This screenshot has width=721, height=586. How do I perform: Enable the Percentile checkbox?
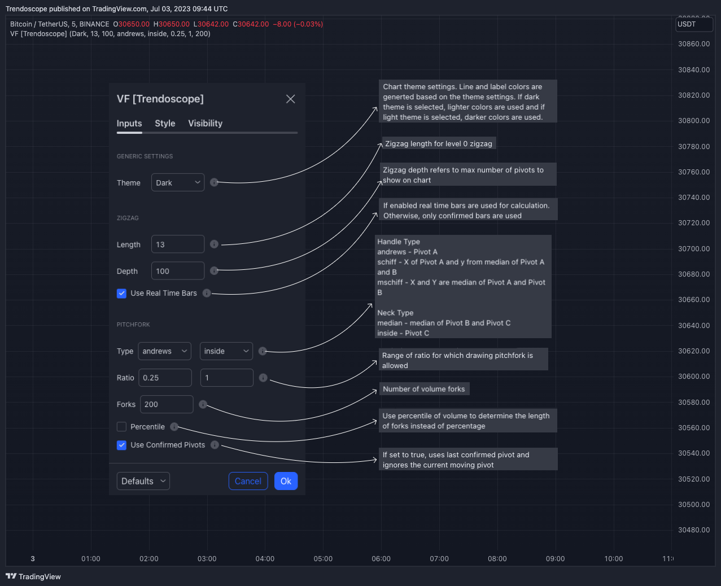pyautogui.click(x=121, y=427)
